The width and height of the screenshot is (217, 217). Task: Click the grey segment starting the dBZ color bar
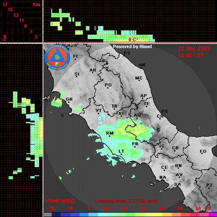(48, 214)
